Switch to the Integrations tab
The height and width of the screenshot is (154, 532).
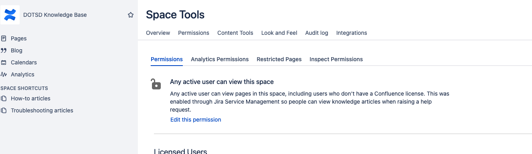click(x=352, y=33)
